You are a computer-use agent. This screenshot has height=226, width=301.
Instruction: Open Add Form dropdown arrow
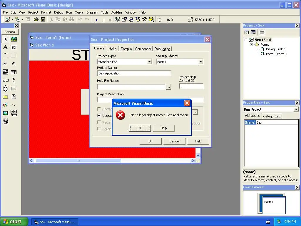[22, 20]
